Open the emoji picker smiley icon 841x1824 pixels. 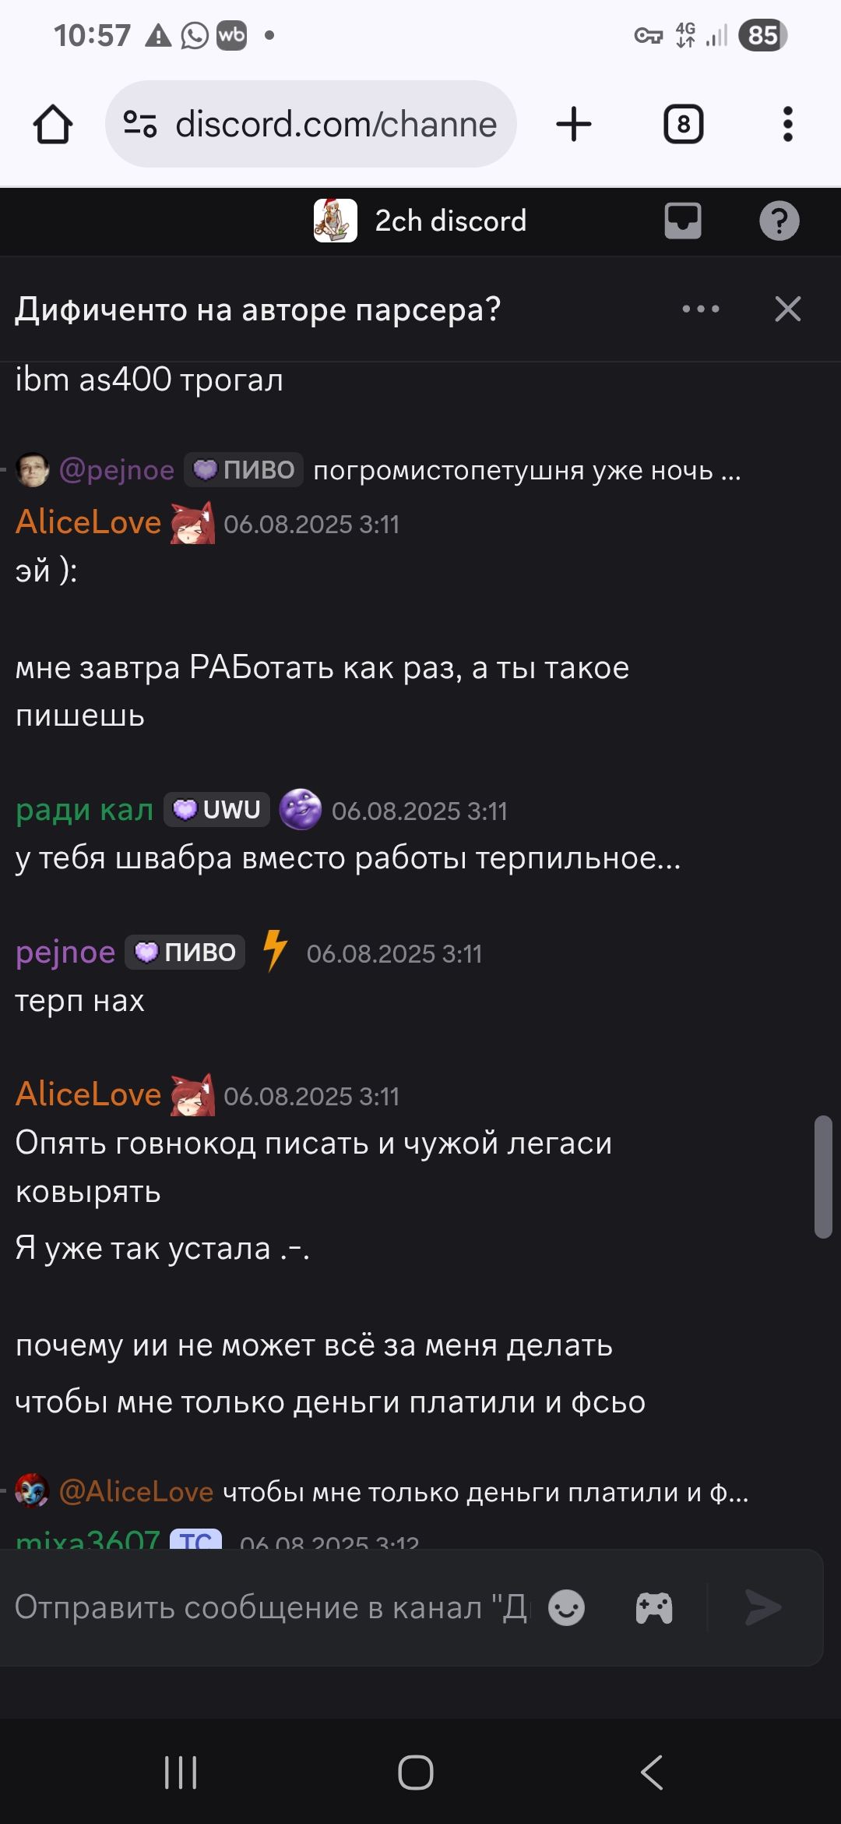point(566,1607)
